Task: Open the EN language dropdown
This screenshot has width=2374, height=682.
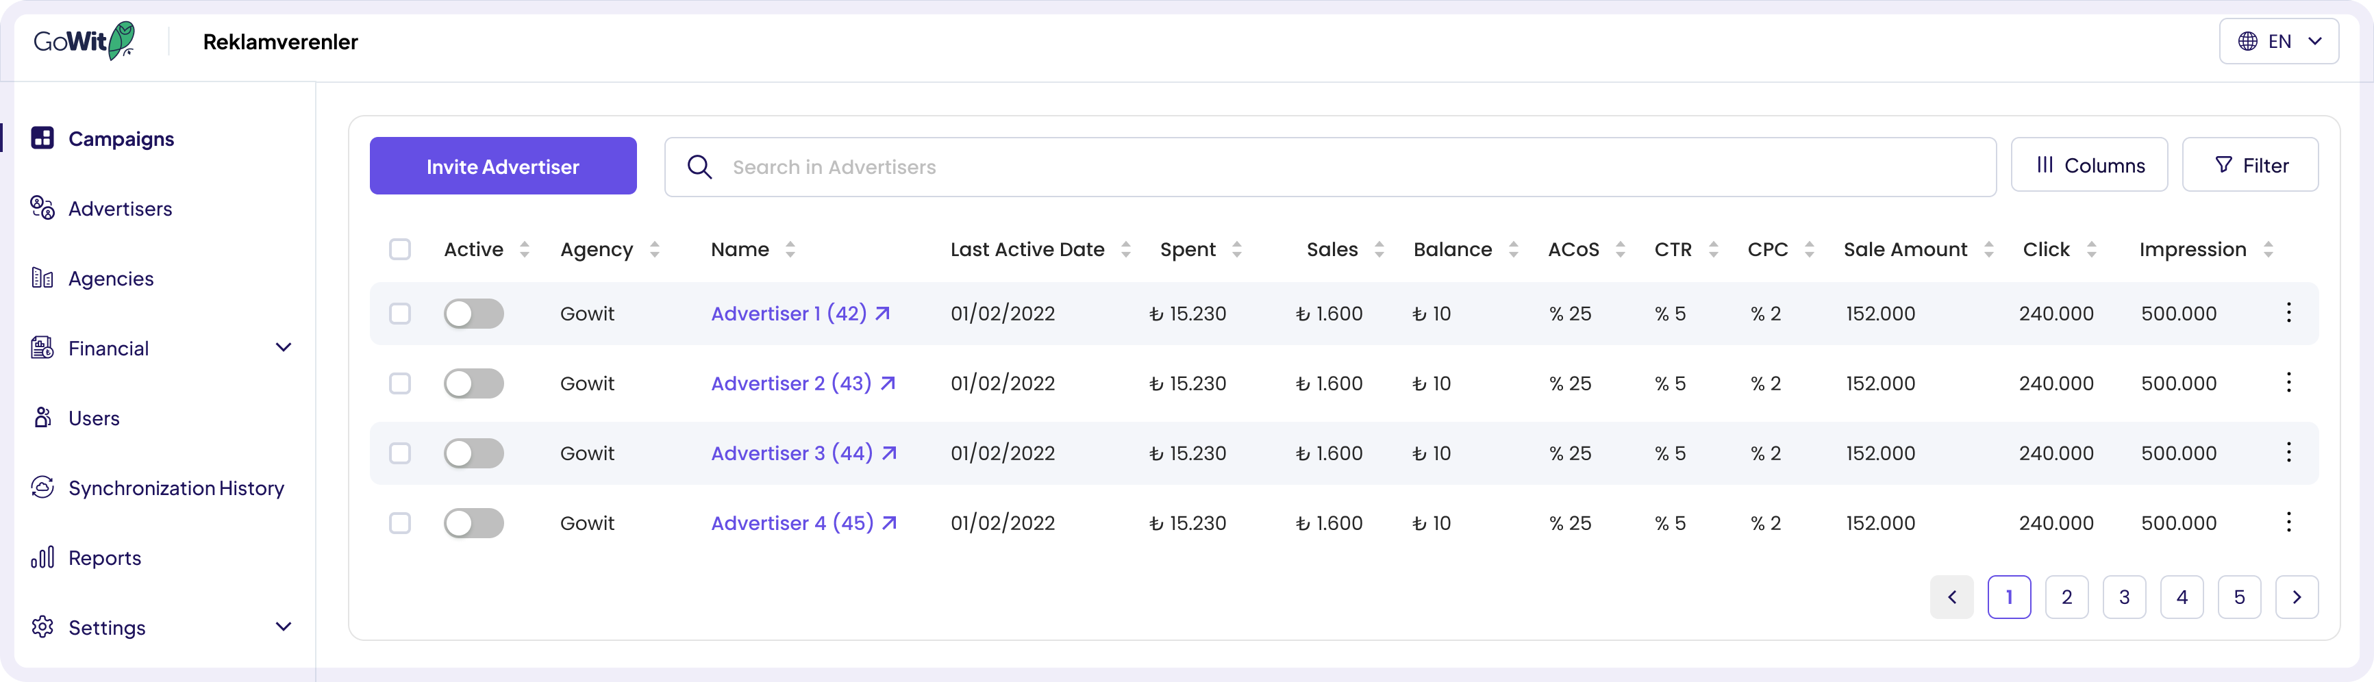Action: 2278,42
